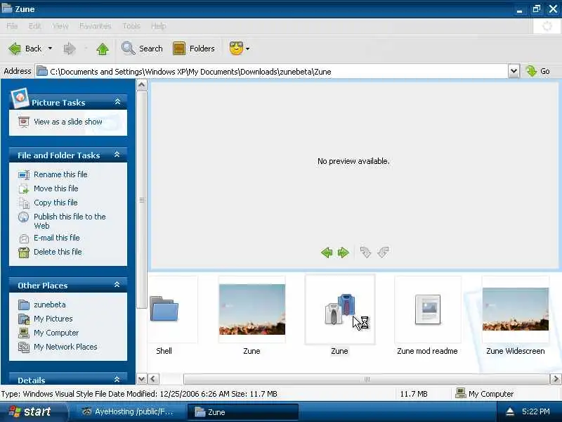Click the system tray eject icon
Image resolution: width=562 pixels, height=422 pixels.
509,411
